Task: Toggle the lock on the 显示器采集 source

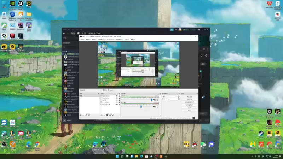Action: (x=119, y=104)
